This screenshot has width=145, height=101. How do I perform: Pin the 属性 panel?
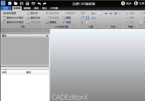point(47,36)
